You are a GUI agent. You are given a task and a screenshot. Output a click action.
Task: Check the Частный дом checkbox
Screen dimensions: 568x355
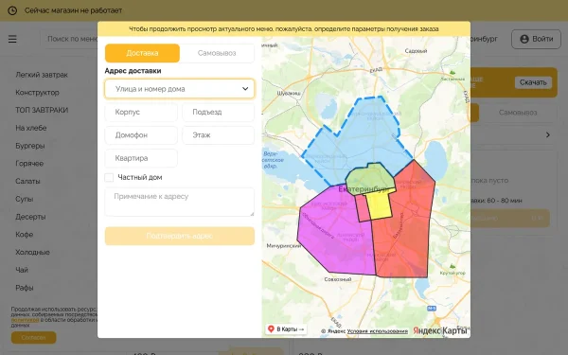[x=109, y=178]
